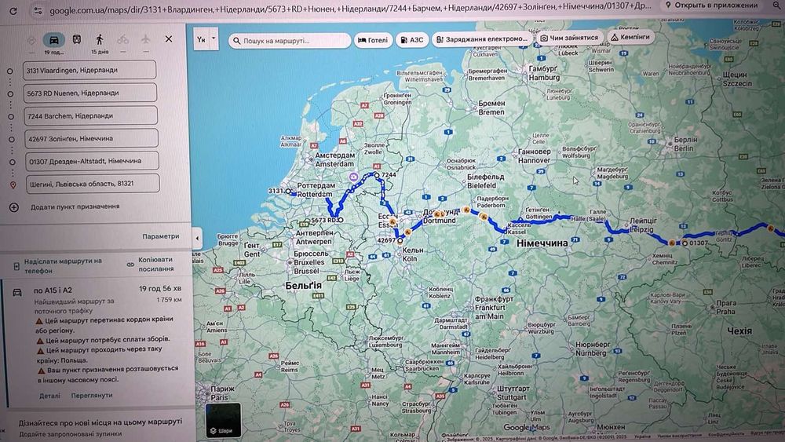This screenshot has width=785, height=442.
Task: Open the 'Ук' language dropdown on the map
Action: (x=206, y=39)
